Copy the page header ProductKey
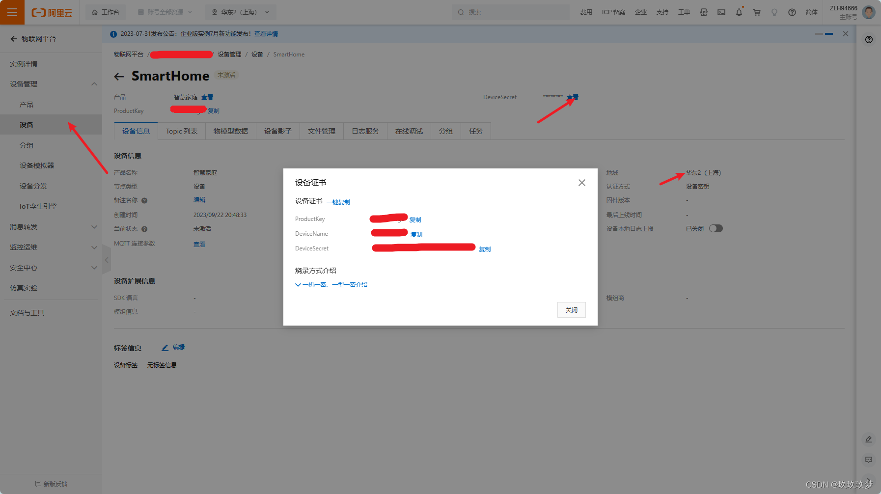This screenshot has height=494, width=881. coord(214,111)
